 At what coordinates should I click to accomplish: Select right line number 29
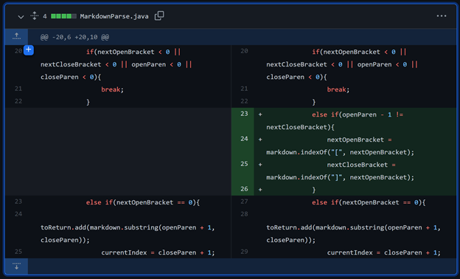[244, 252]
